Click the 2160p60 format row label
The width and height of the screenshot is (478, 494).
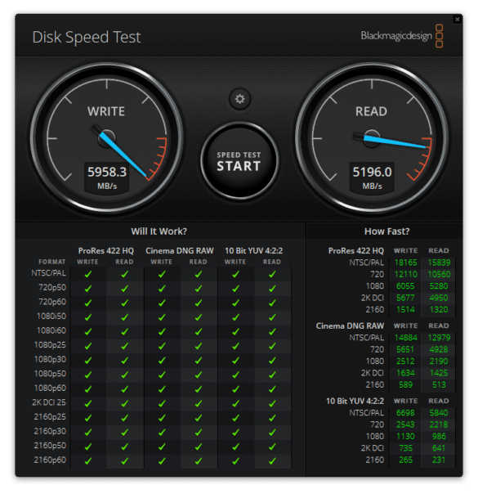[50, 460]
